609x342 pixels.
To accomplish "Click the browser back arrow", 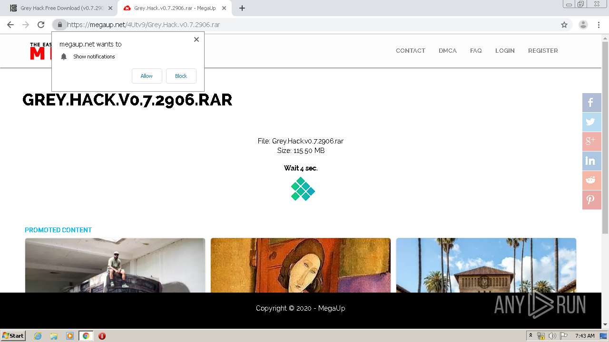I will click(x=10, y=25).
